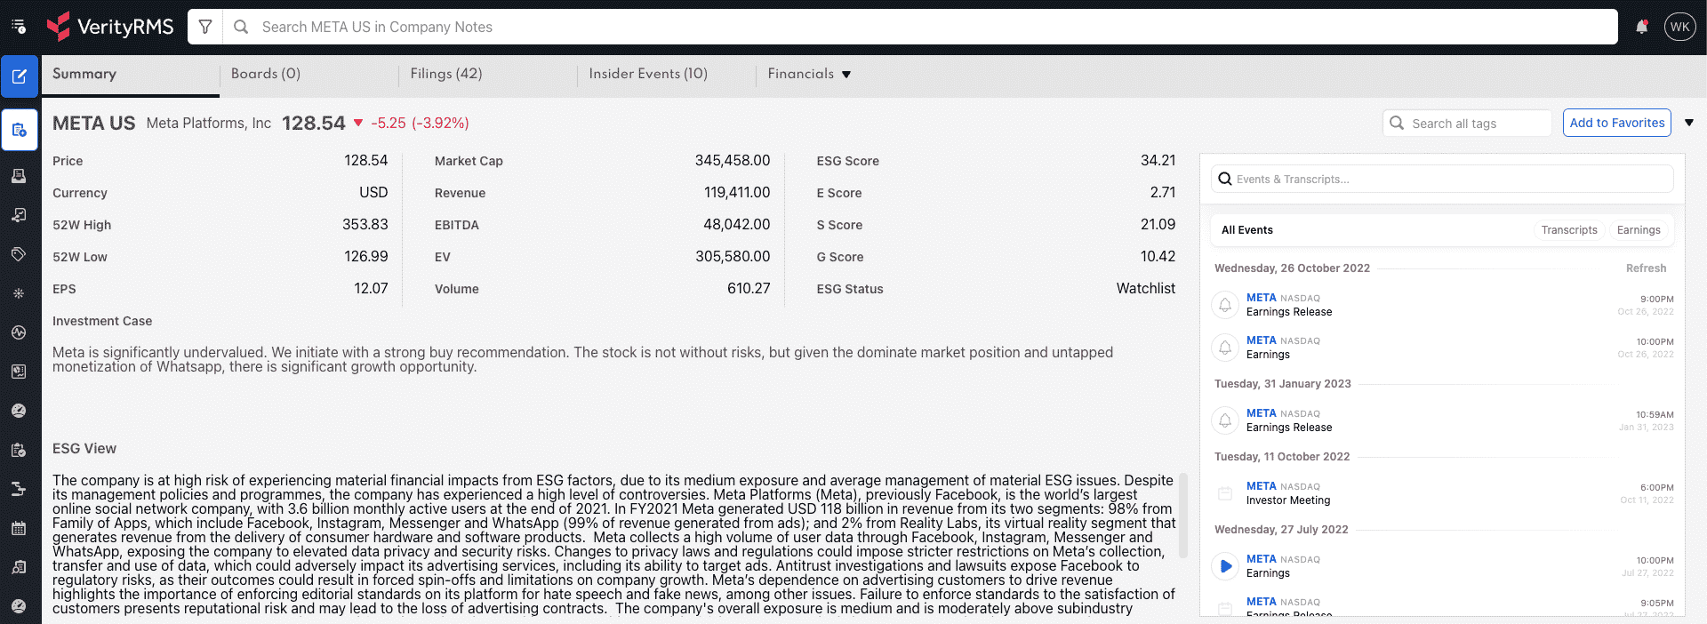
Task: Open the sparkle icon in the sidebar
Action: point(19,293)
